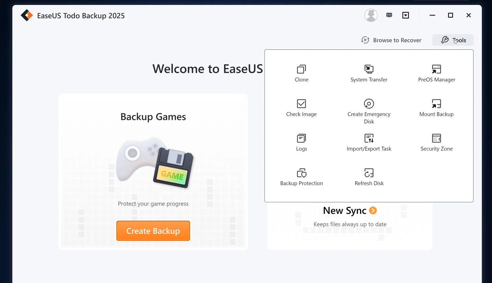Click the wrench icon on Tools

tap(445, 40)
